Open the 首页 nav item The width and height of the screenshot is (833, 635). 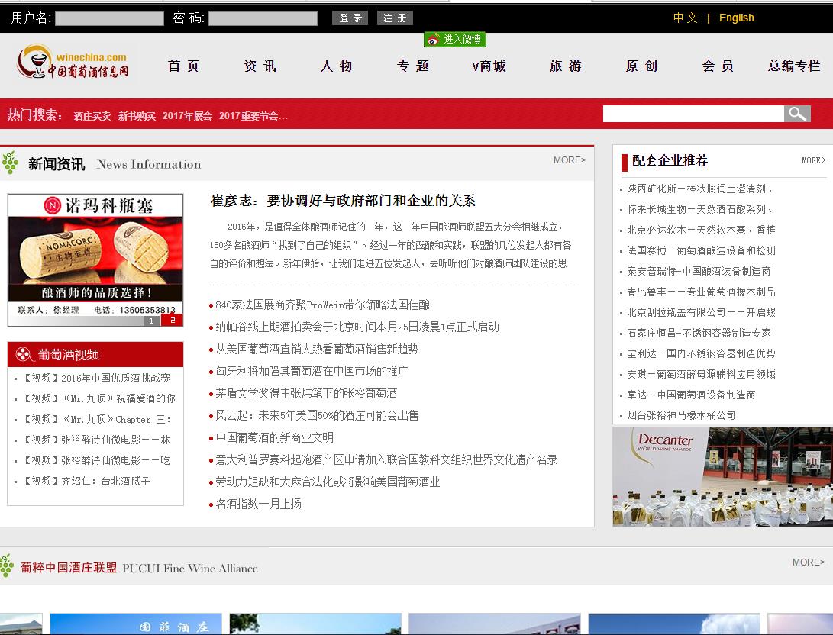183,66
